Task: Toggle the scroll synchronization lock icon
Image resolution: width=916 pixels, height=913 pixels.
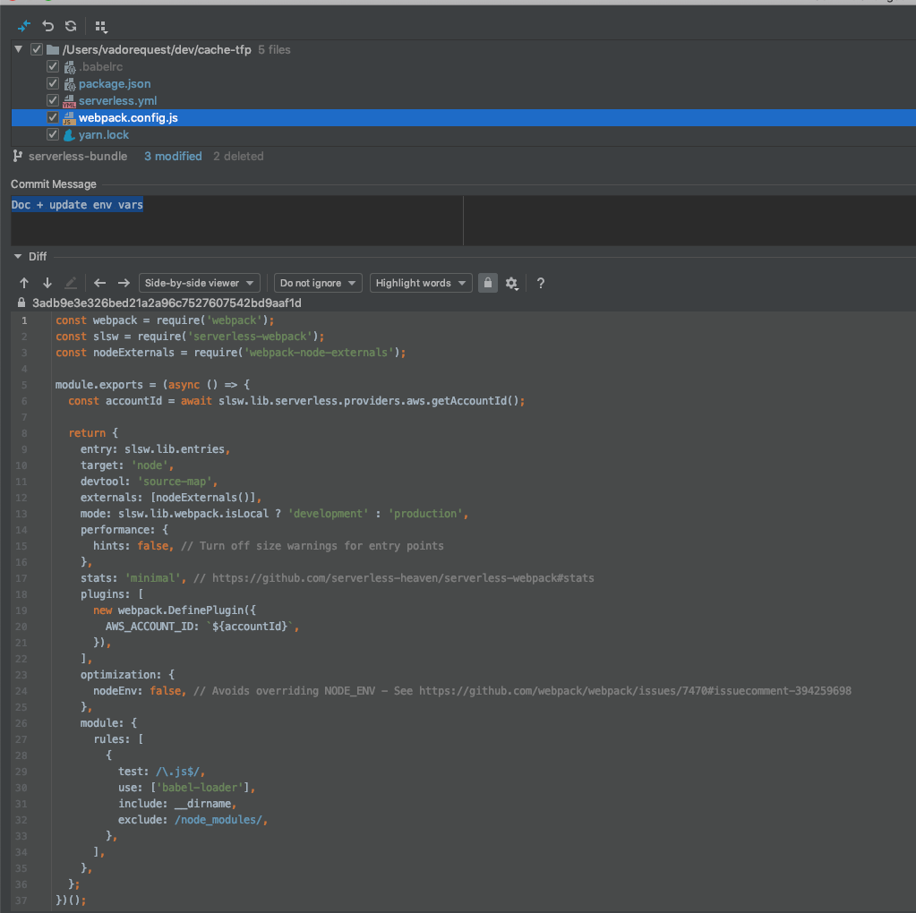Action: 488,284
